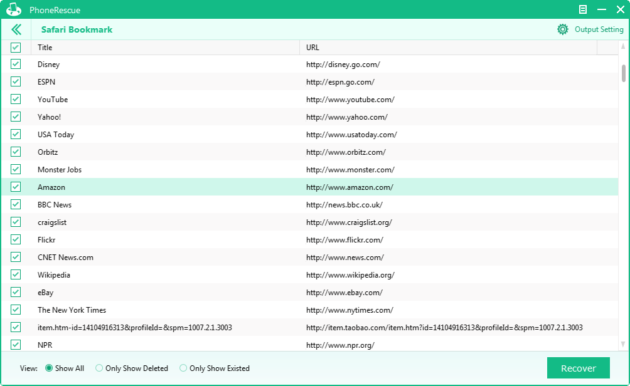Select Only Show Deleted radio button
630x386 pixels.
pyautogui.click(x=99, y=368)
